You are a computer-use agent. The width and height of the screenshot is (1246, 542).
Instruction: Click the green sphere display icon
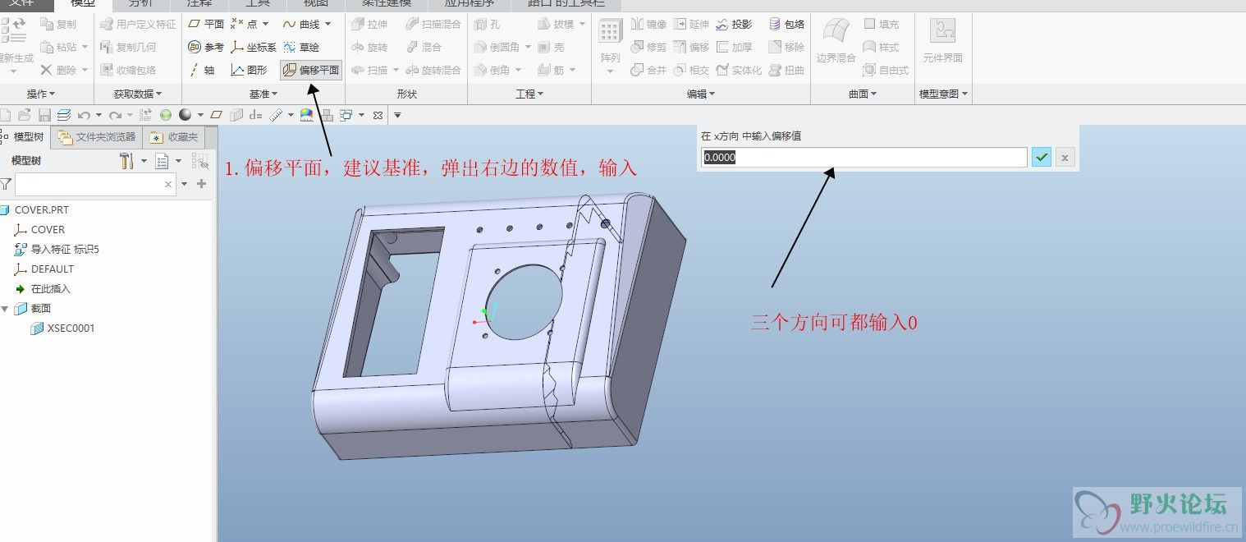click(x=166, y=115)
